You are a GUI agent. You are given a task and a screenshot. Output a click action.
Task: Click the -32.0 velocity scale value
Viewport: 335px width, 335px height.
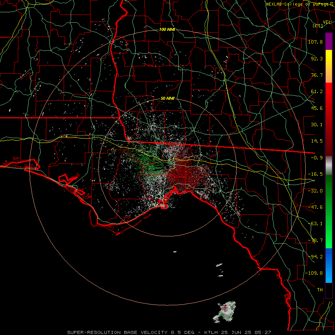[315, 191]
